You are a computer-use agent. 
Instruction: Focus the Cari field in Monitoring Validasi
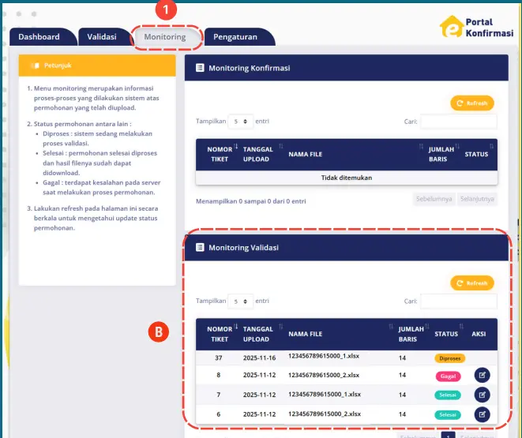[x=458, y=301]
